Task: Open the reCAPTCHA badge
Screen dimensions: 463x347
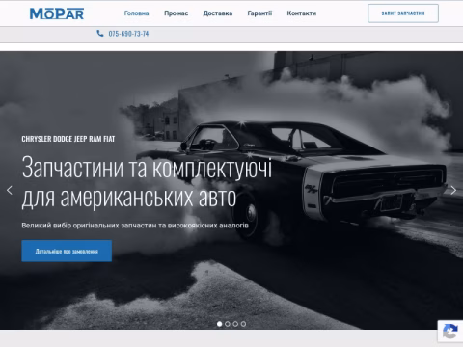Action: point(450,332)
